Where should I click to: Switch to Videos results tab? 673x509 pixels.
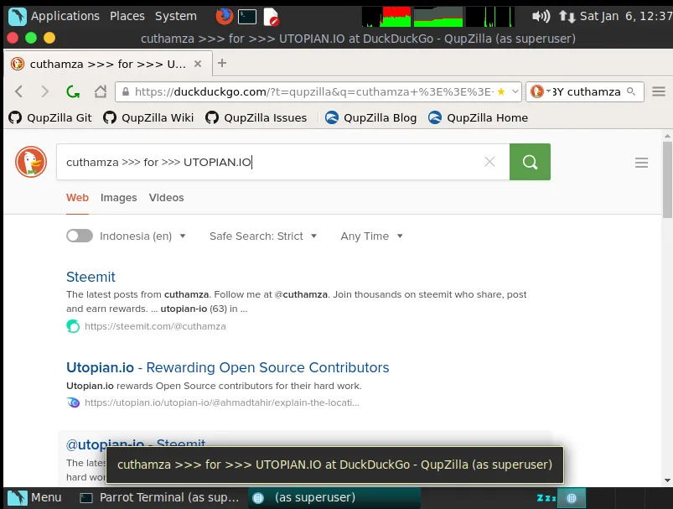coord(166,198)
